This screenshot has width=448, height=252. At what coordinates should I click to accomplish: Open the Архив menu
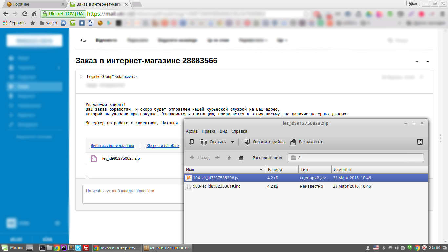pyautogui.click(x=192, y=131)
